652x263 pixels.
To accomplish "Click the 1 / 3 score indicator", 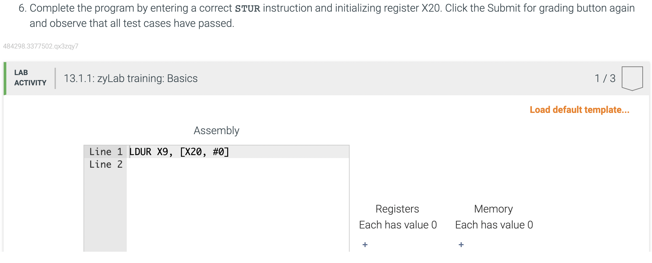I will click(605, 78).
